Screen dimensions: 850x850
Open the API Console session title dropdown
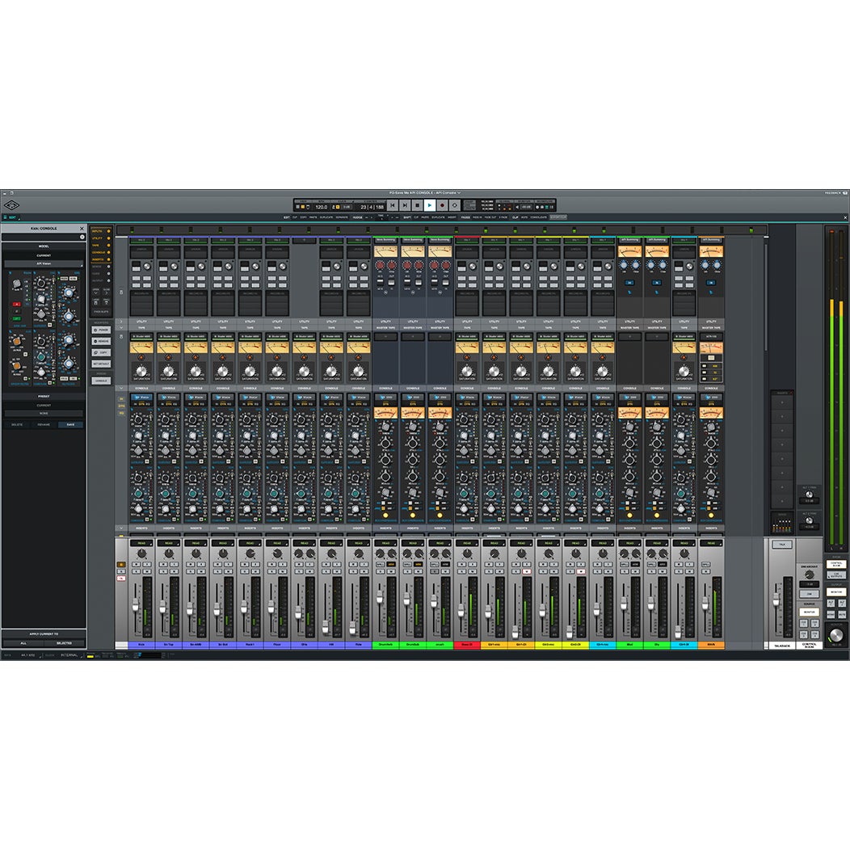pos(424,192)
